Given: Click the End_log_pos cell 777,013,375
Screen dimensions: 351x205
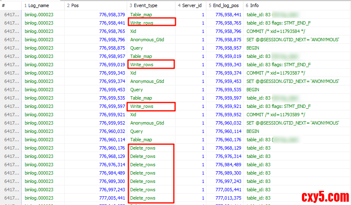Looking at the screenshot, I should pyautogui.click(x=228, y=198).
